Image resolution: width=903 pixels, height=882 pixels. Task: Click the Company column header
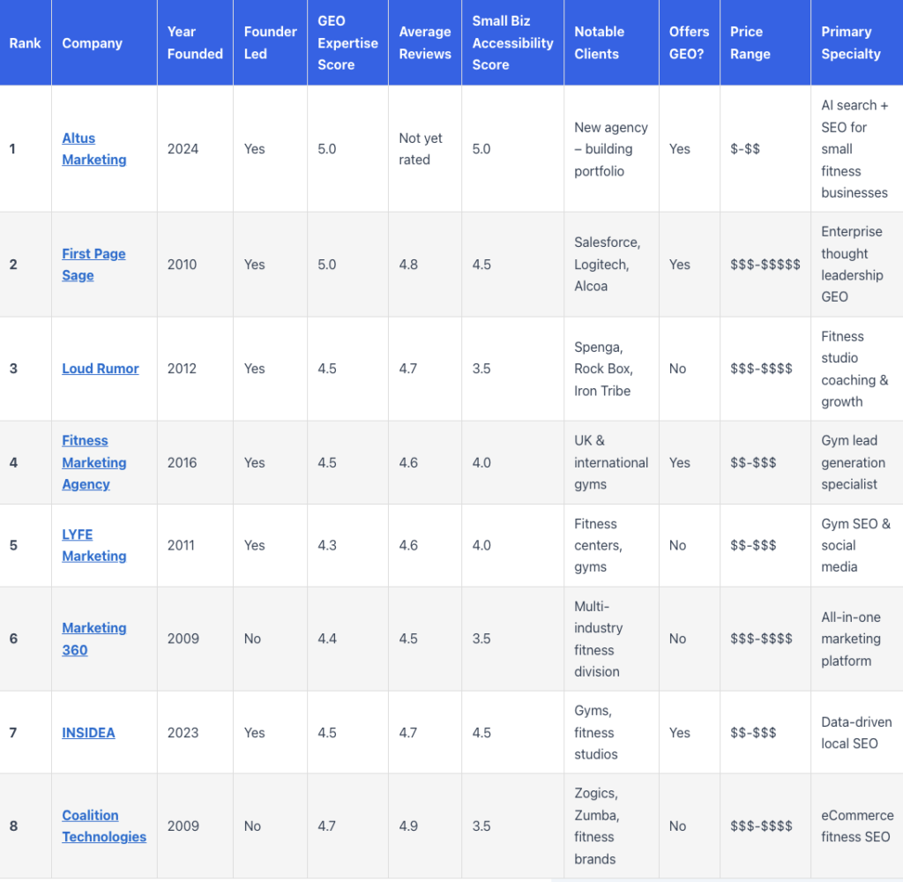point(92,43)
